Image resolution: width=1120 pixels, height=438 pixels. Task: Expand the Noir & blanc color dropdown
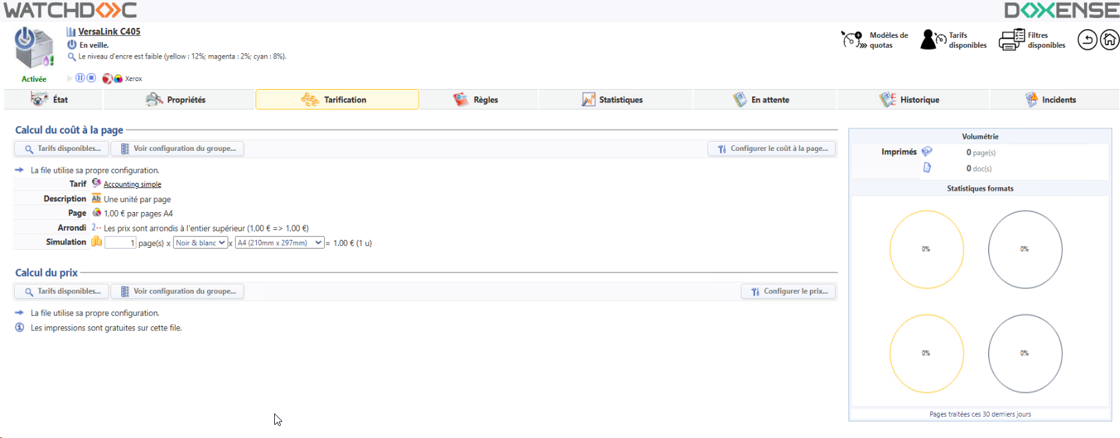(x=200, y=243)
